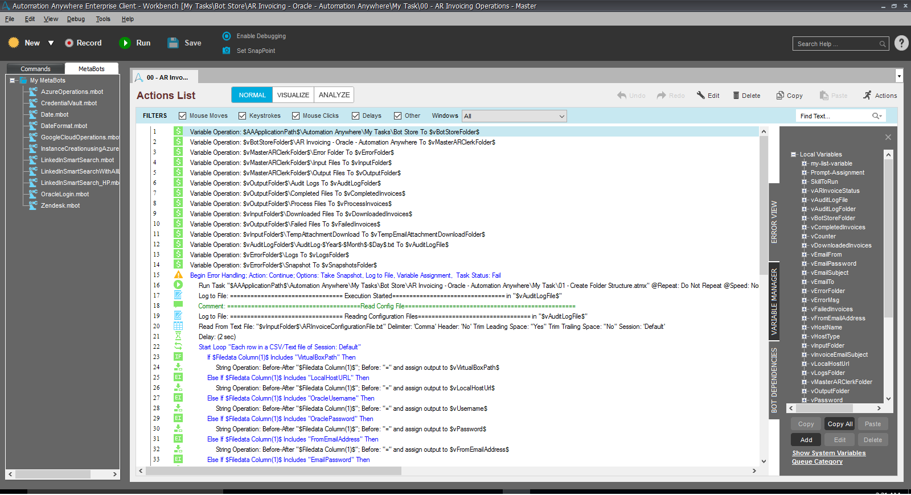The height and width of the screenshot is (495, 911).
Task: Close the Variable Manager panel with the X
Action: click(x=888, y=137)
